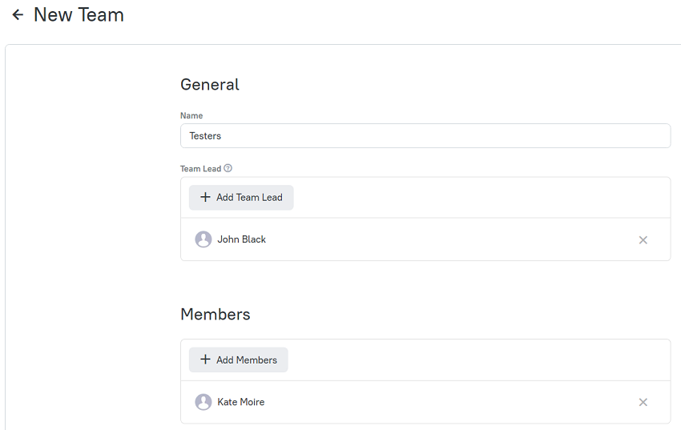Select the John Black name text
This screenshot has width=681, height=430.
[241, 239]
